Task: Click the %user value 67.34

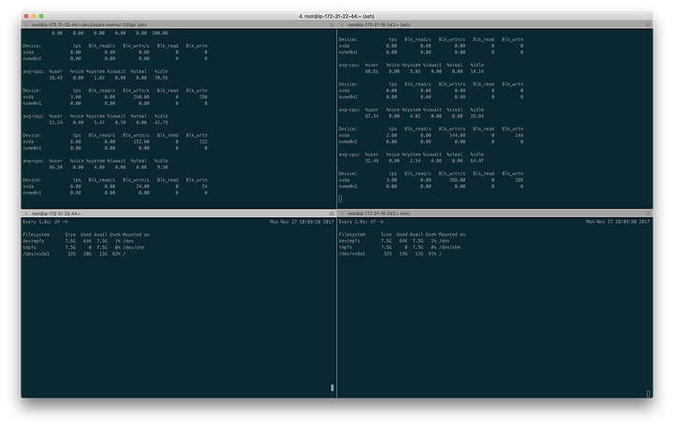Action: (372, 116)
